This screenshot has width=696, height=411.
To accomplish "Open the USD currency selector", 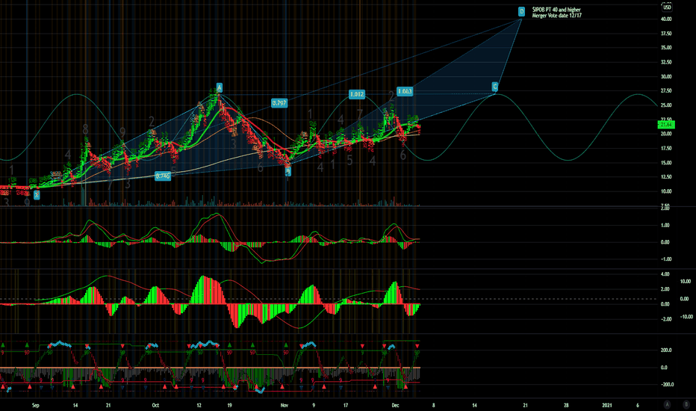I will 667,7.
